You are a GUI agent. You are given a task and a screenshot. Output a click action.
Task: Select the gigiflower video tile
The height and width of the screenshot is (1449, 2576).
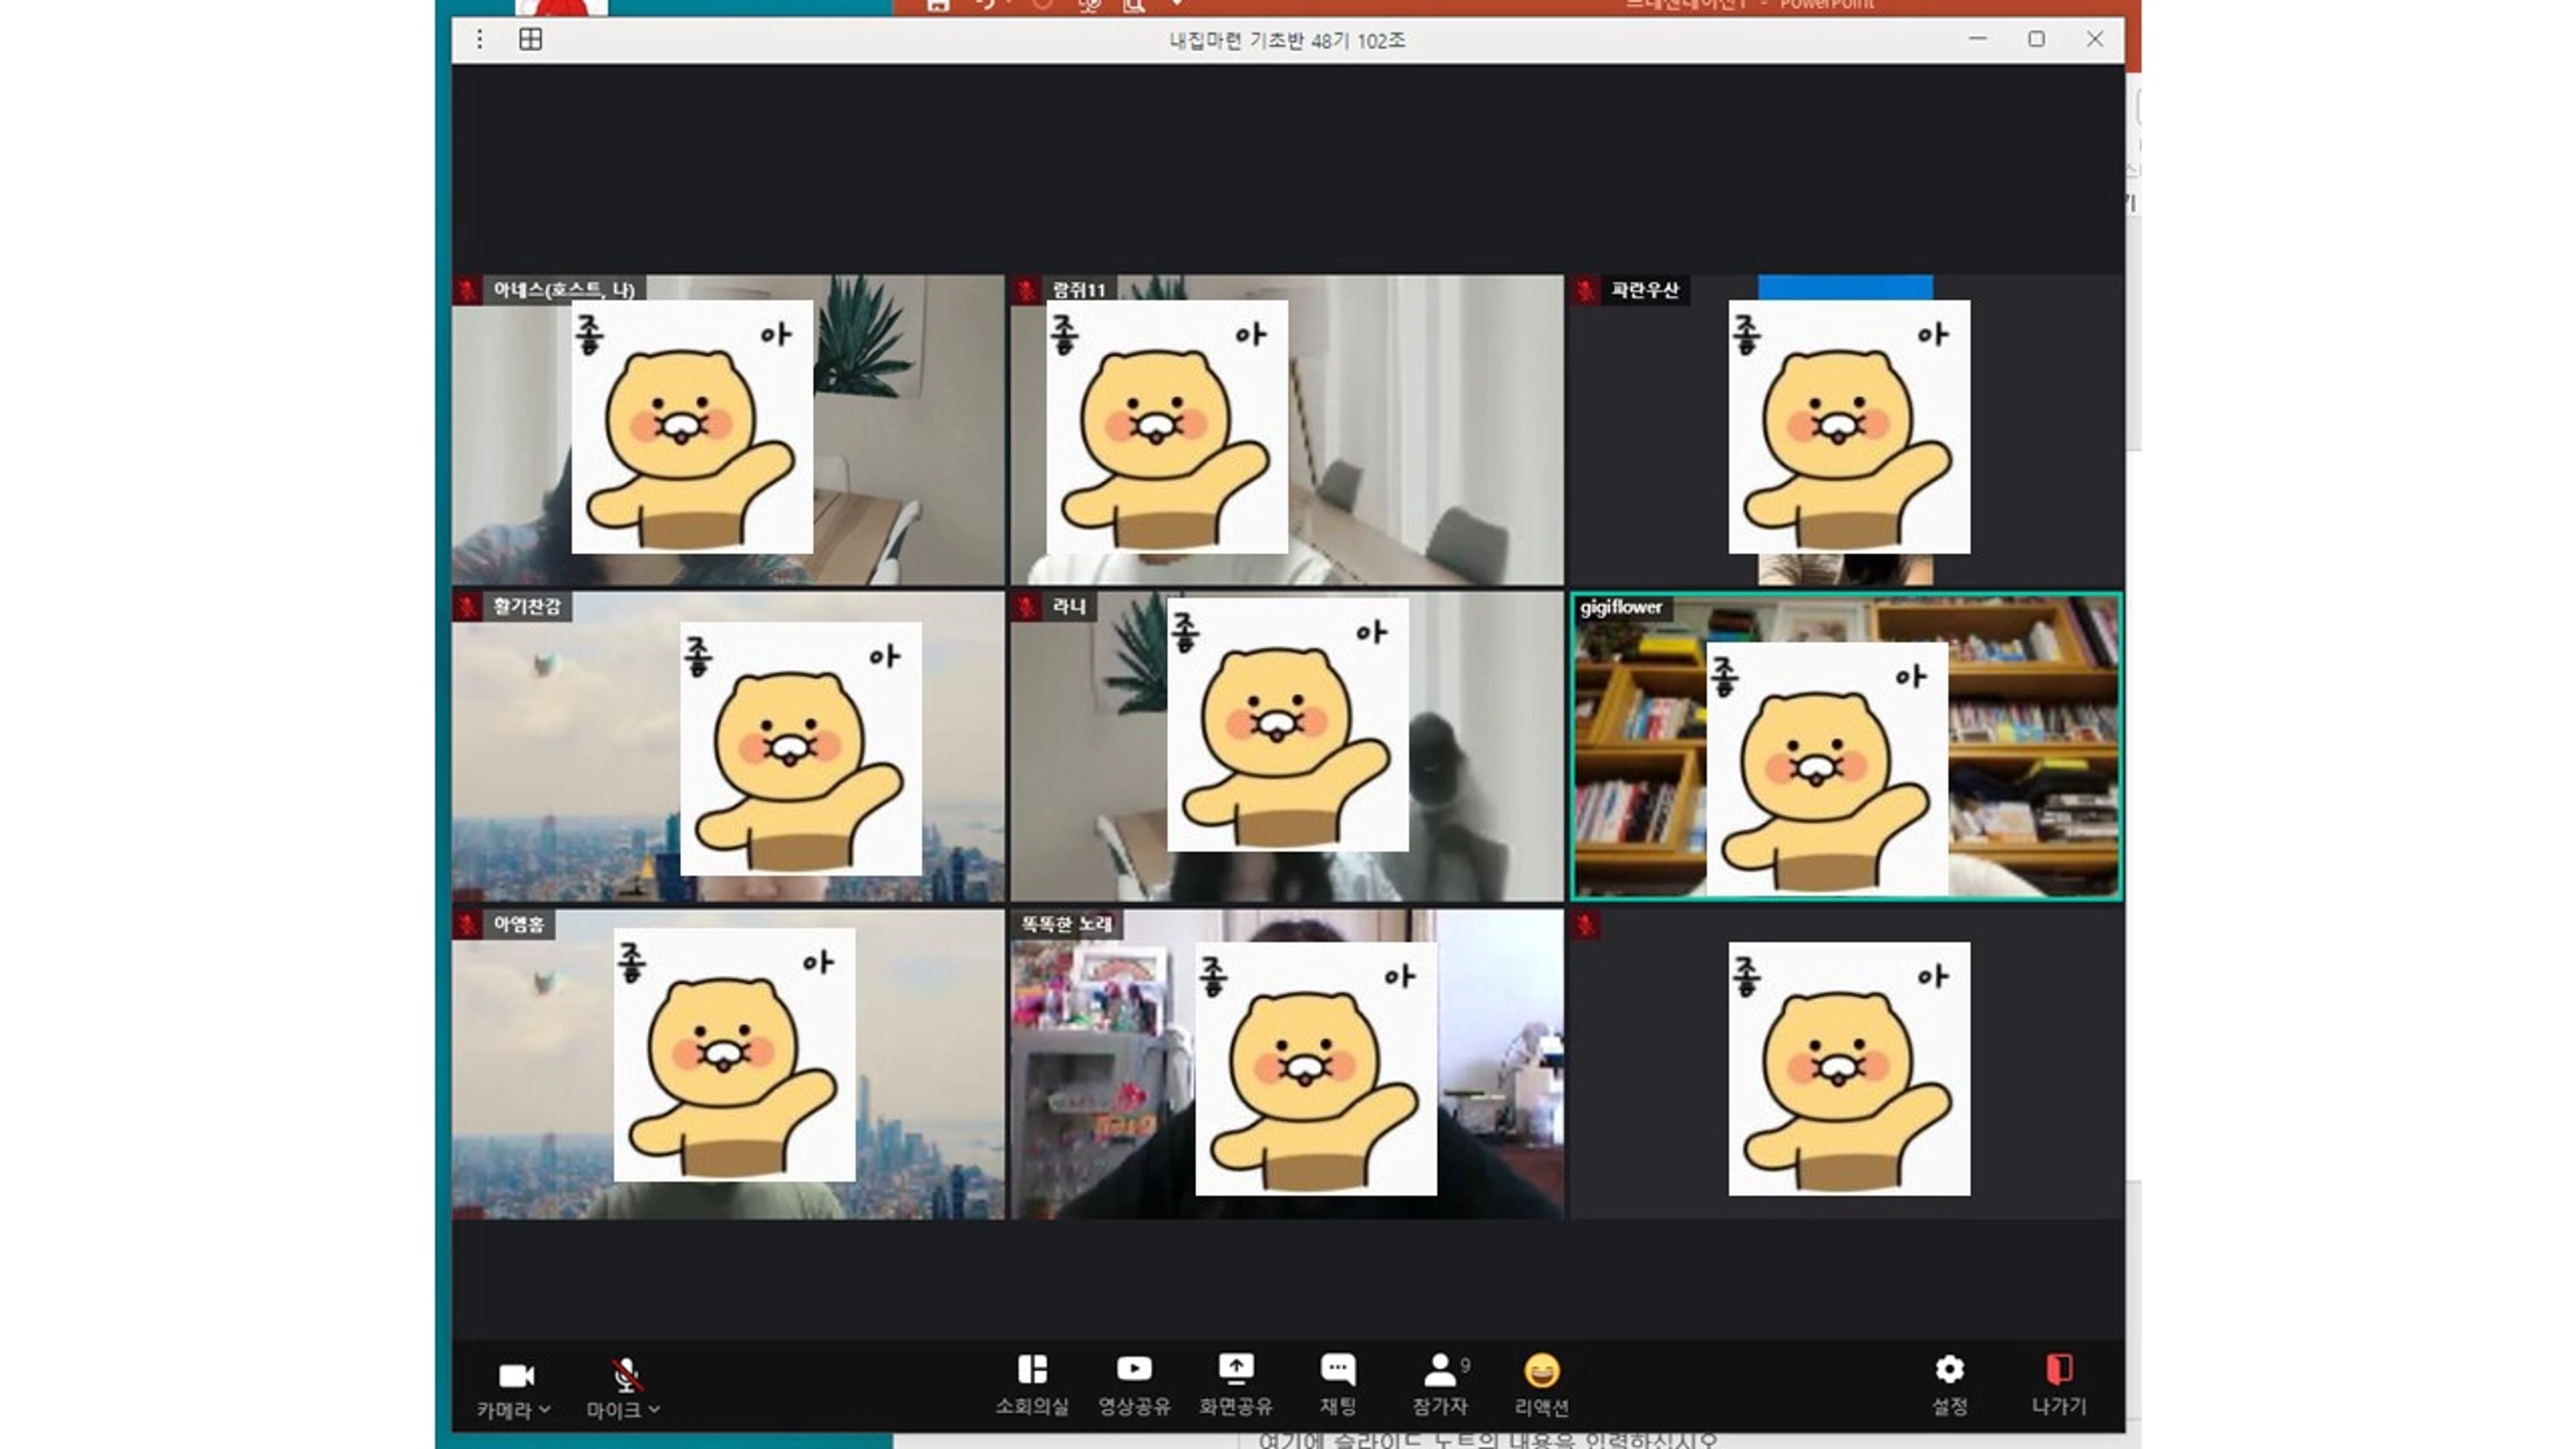[x=1846, y=746]
